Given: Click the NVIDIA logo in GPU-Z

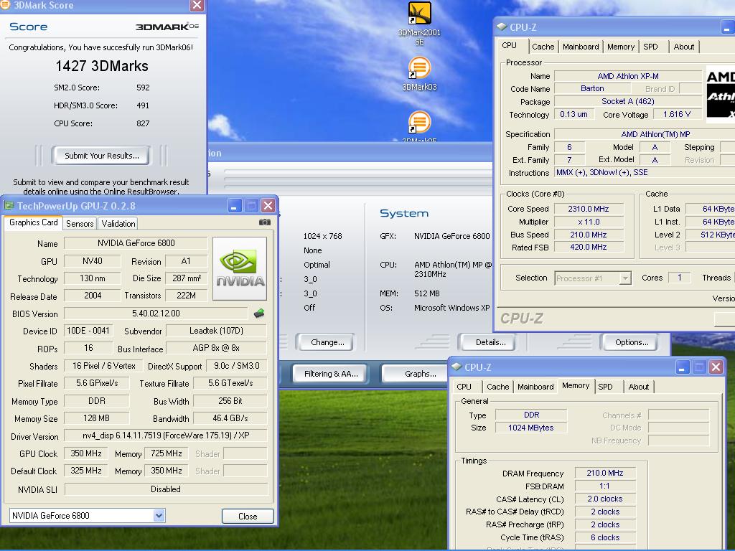Looking at the screenshot, I should click(240, 268).
